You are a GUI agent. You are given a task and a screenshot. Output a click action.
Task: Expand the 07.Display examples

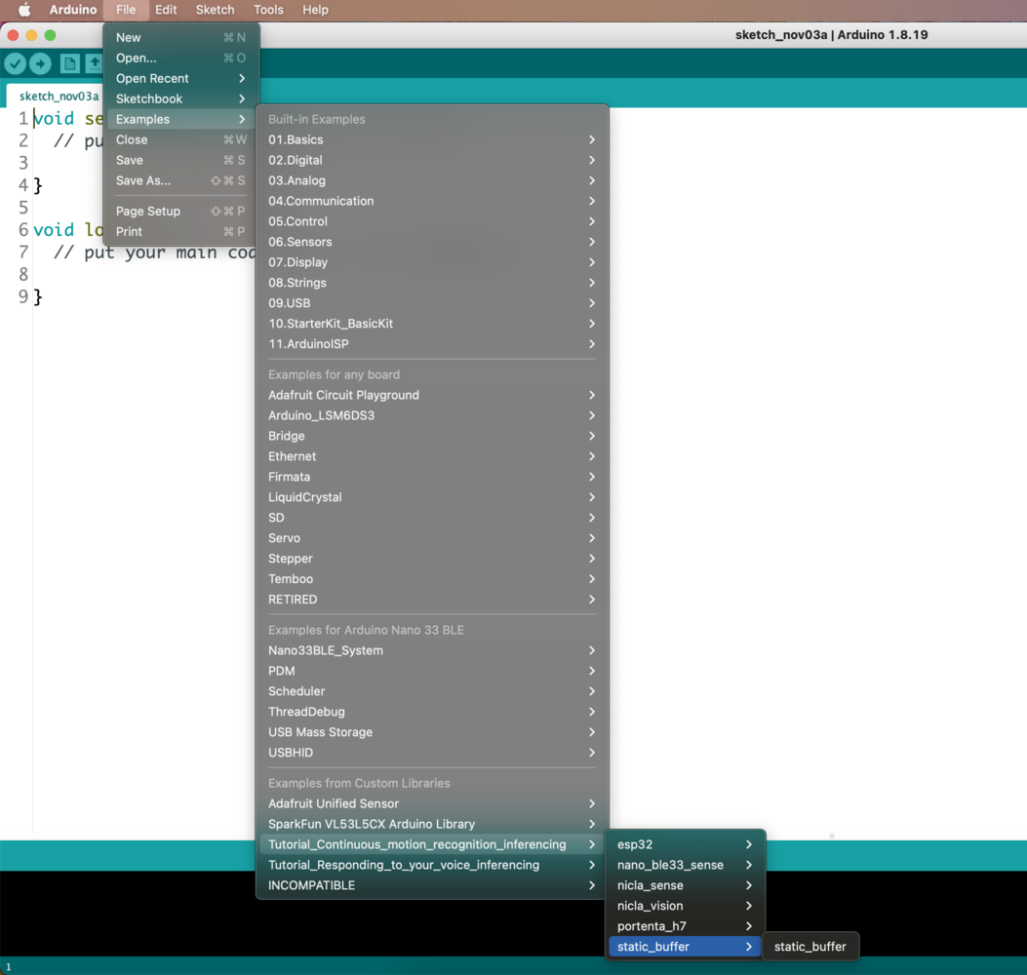point(432,262)
